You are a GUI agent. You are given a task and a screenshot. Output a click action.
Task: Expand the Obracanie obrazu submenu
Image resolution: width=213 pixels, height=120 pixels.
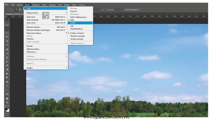(46, 33)
